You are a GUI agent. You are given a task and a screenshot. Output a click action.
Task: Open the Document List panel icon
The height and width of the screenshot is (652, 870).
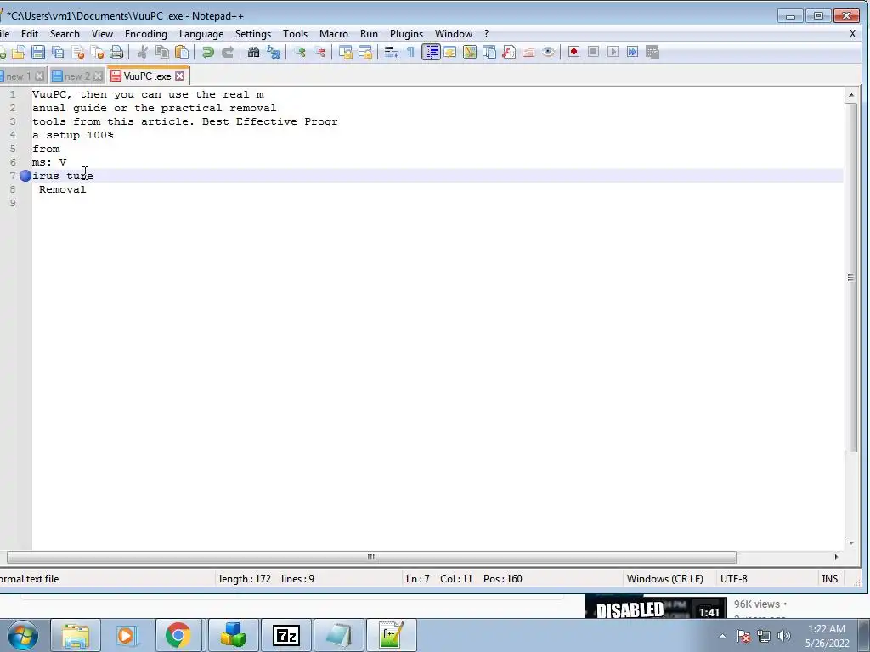[x=489, y=52]
